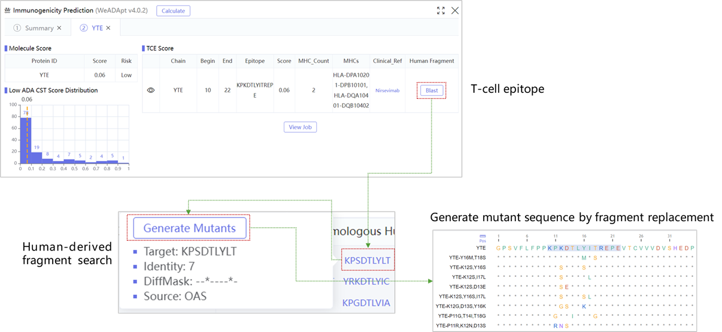Image resolution: width=722 pixels, height=332 pixels.
Task: Click the Pos ruler icon in the alignment
Action: pyautogui.click(x=483, y=238)
